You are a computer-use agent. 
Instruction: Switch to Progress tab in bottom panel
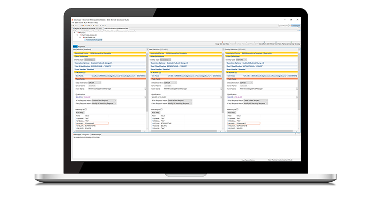pos(86,135)
